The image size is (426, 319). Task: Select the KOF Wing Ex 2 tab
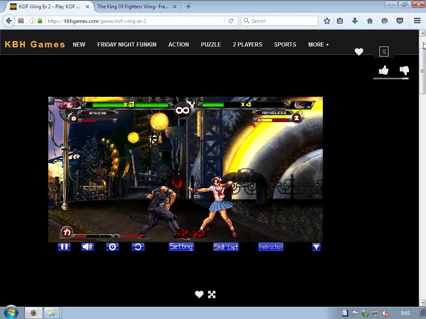pos(49,7)
